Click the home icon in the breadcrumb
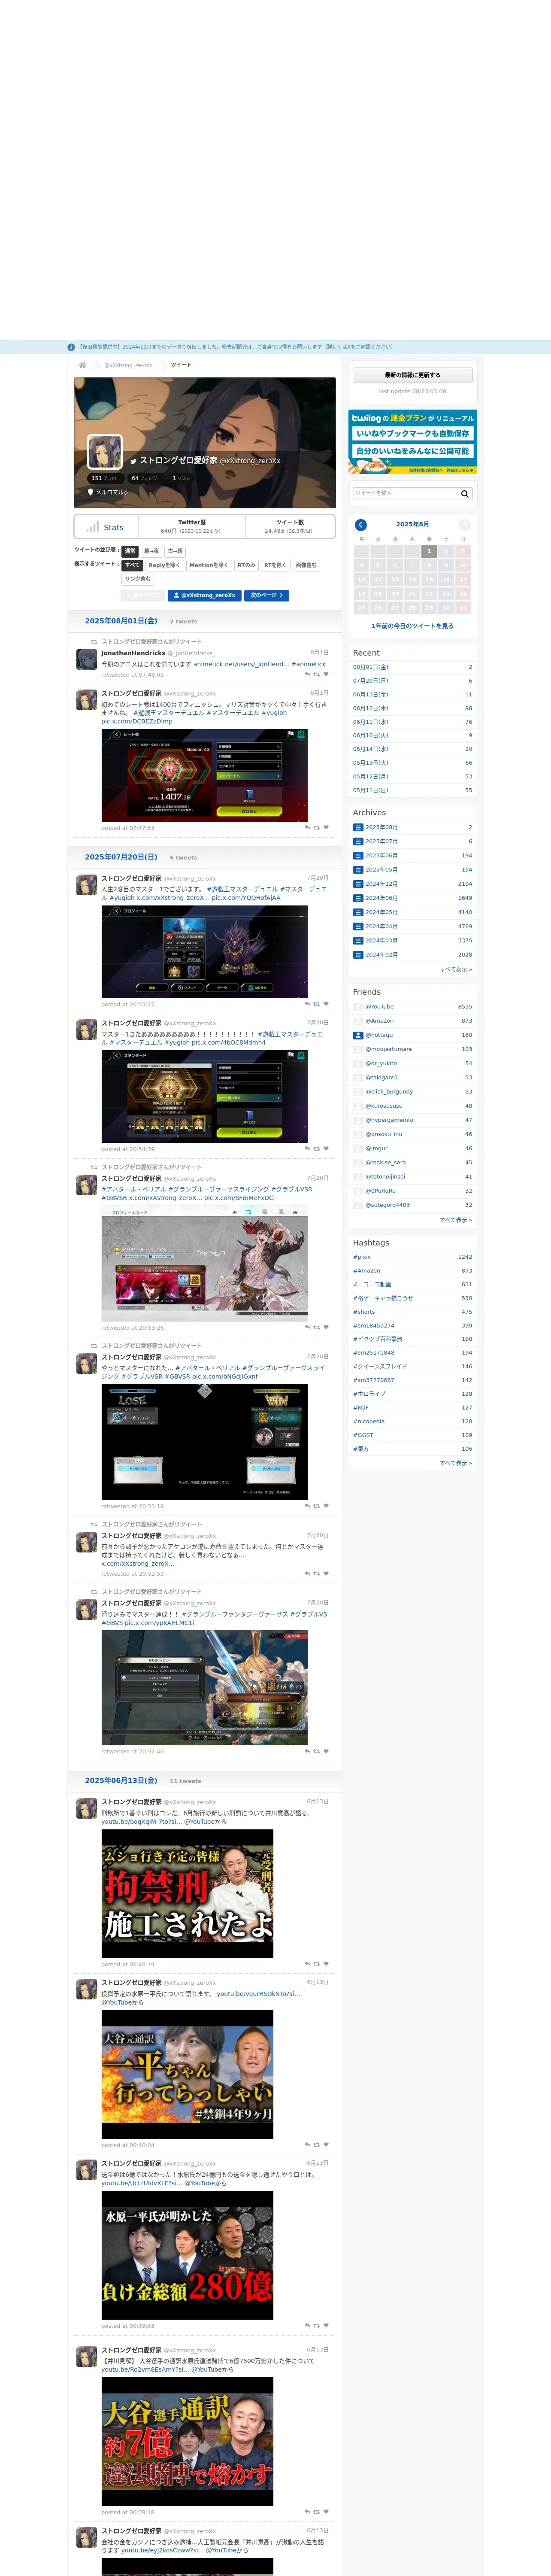The height and width of the screenshot is (2576, 551). pyautogui.click(x=82, y=365)
